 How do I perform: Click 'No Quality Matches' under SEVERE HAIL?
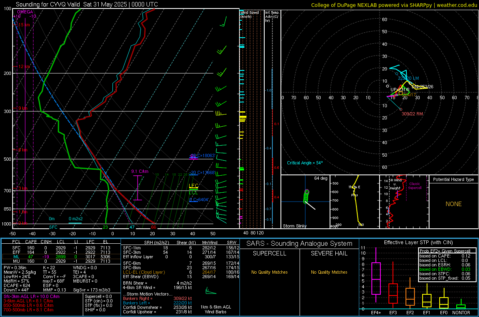coord(329,272)
